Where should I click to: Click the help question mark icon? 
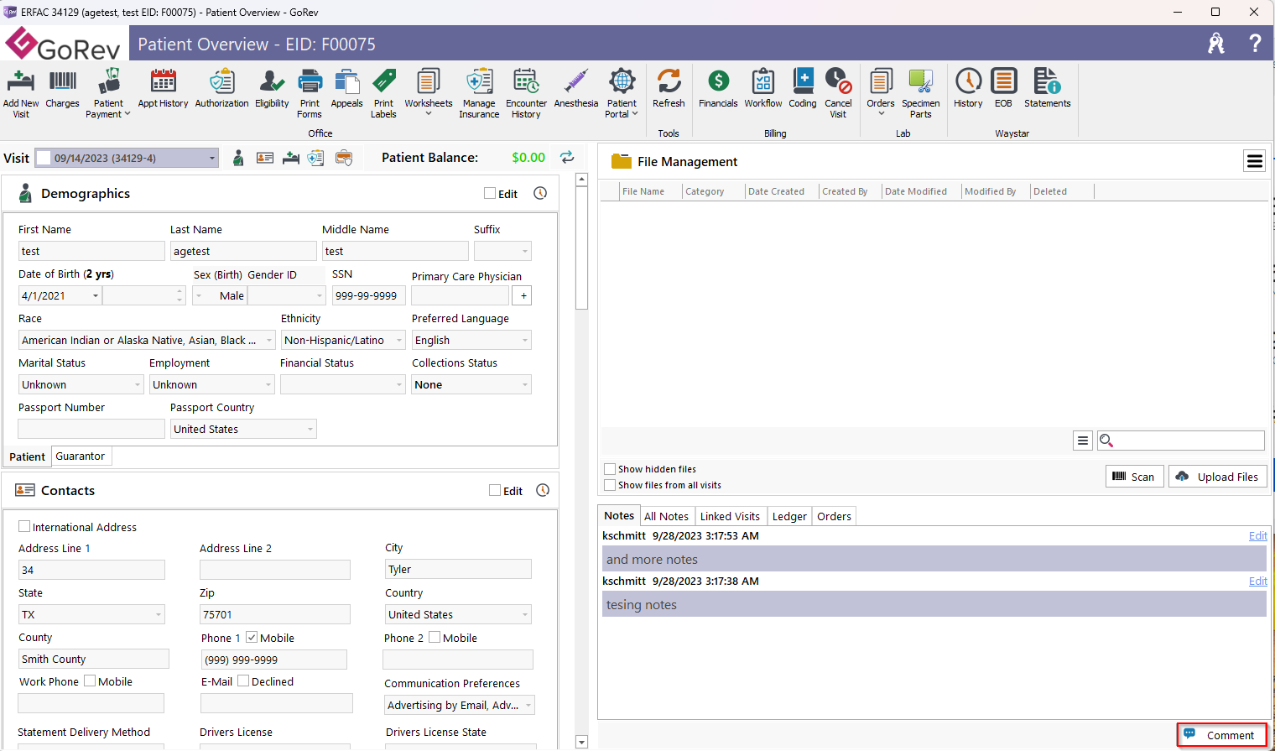pos(1255,44)
